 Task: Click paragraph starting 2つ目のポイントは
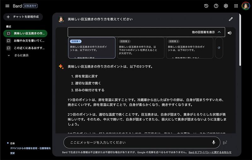(x=147, y=119)
